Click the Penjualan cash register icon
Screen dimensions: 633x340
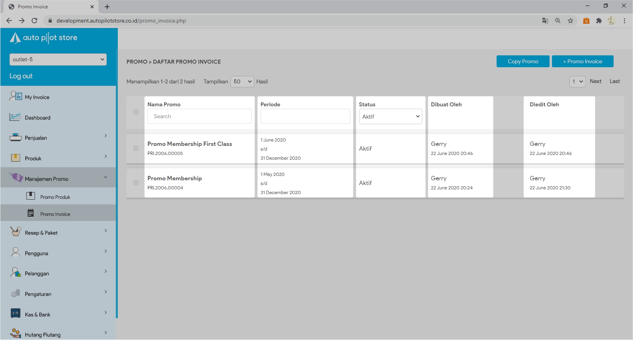click(x=15, y=138)
